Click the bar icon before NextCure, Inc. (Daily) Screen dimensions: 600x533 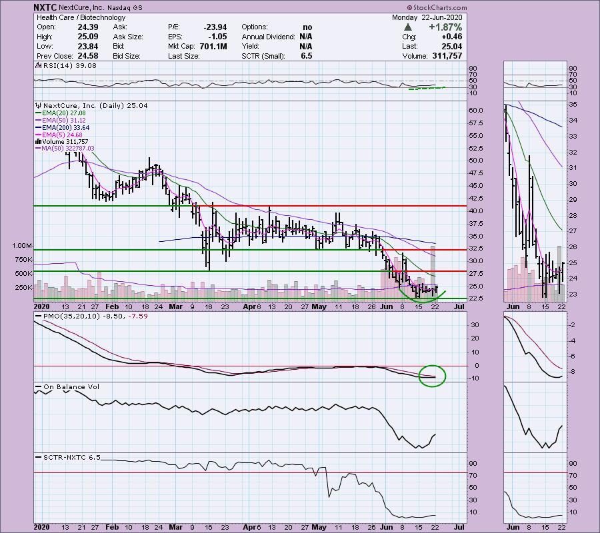click(38, 105)
